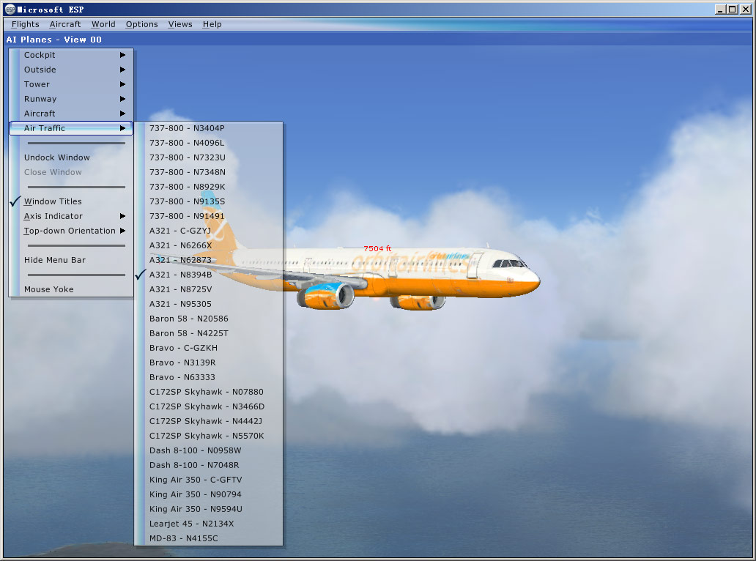Viewport: 756px width, 561px height.
Task: Select King Air 350 - N90794 traffic
Action: pos(208,494)
